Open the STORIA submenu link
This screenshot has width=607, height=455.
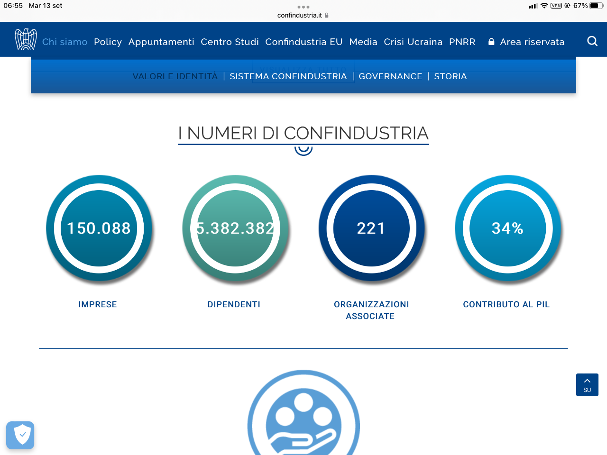click(x=451, y=76)
